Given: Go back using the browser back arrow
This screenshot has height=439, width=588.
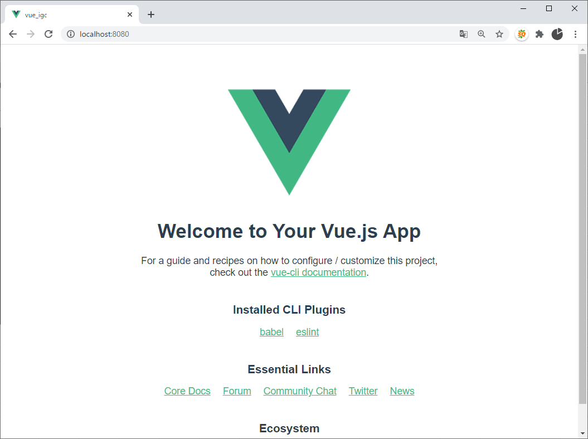Looking at the screenshot, I should pos(13,34).
